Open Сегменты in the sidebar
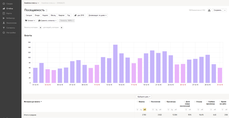 point(9,28)
